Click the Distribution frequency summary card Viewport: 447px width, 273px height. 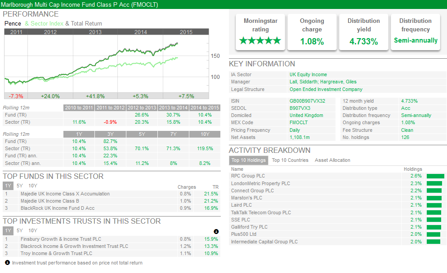(x=416, y=32)
